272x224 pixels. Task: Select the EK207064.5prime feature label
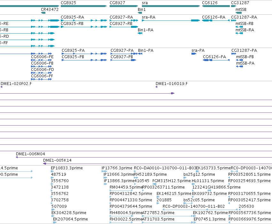point(70,219)
